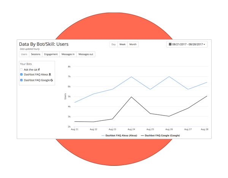Enable the Ask the cat checkbox
The width and height of the screenshot is (228, 178).
pos(21,70)
